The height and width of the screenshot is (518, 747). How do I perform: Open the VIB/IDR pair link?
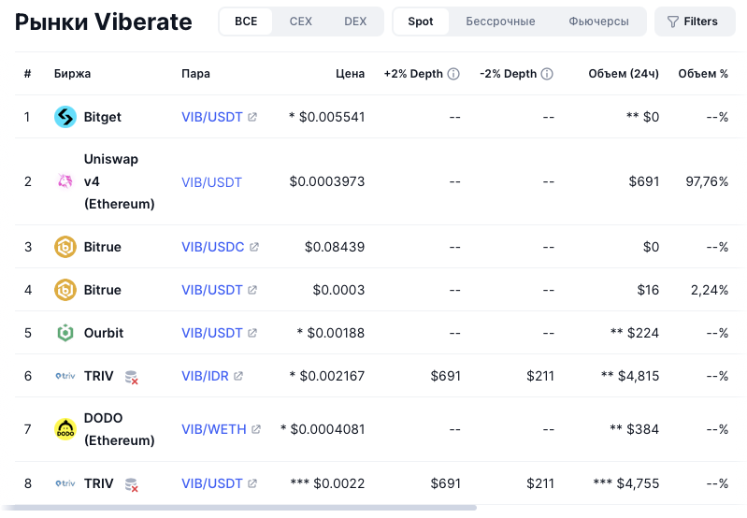point(206,376)
